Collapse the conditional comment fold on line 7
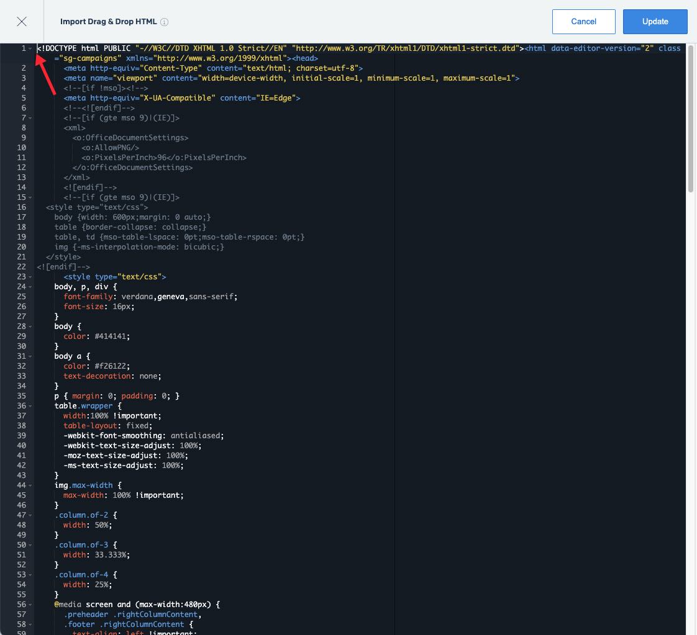Viewport: 697px width, 635px height. 29,117
